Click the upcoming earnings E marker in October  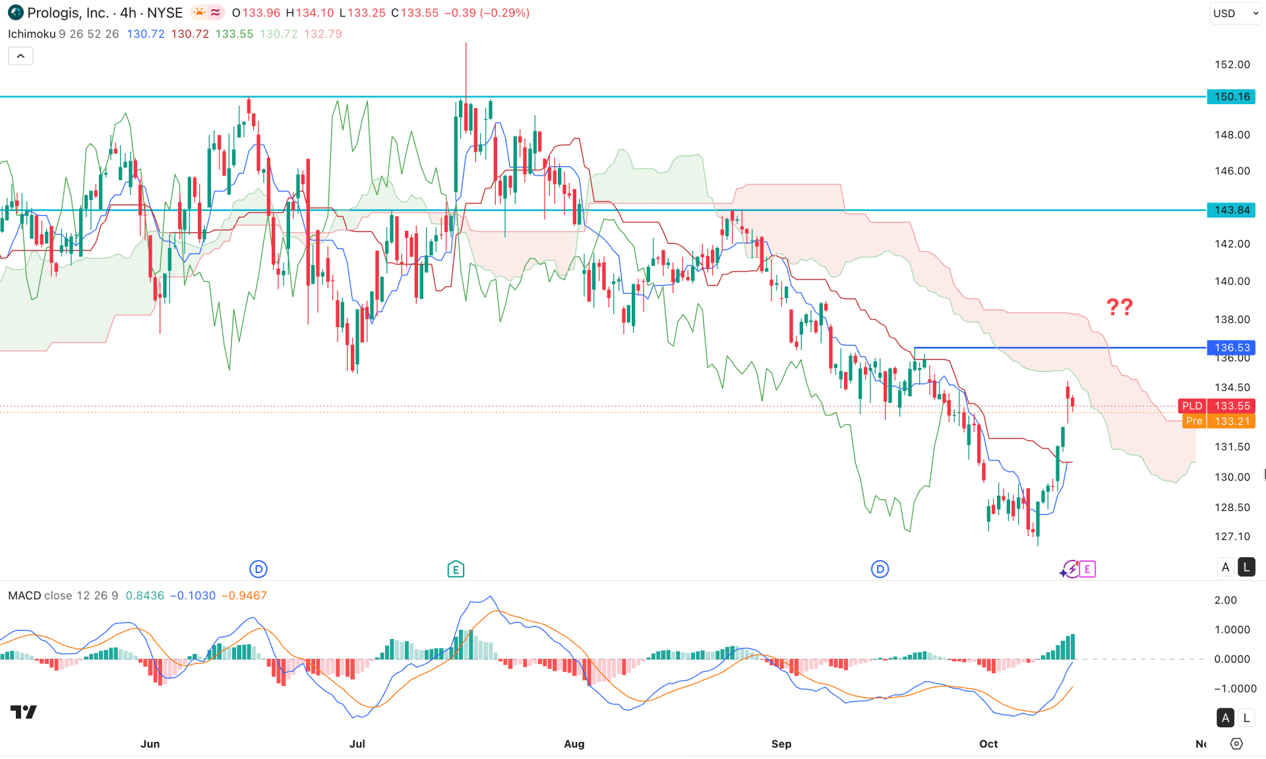pyautogui.click(x=1087, y=568)
